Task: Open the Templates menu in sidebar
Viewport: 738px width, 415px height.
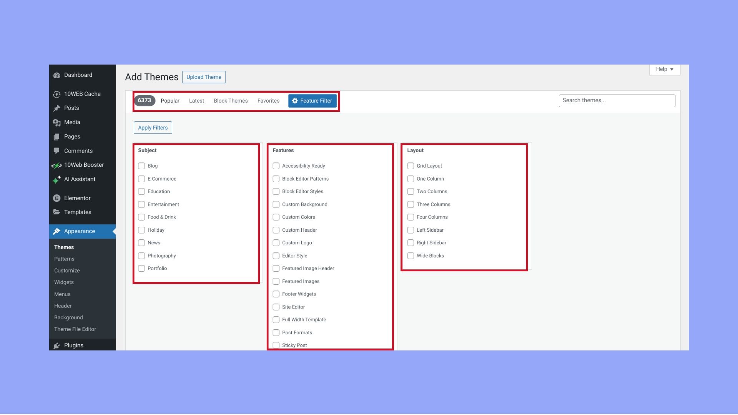Action: (78, 212)
